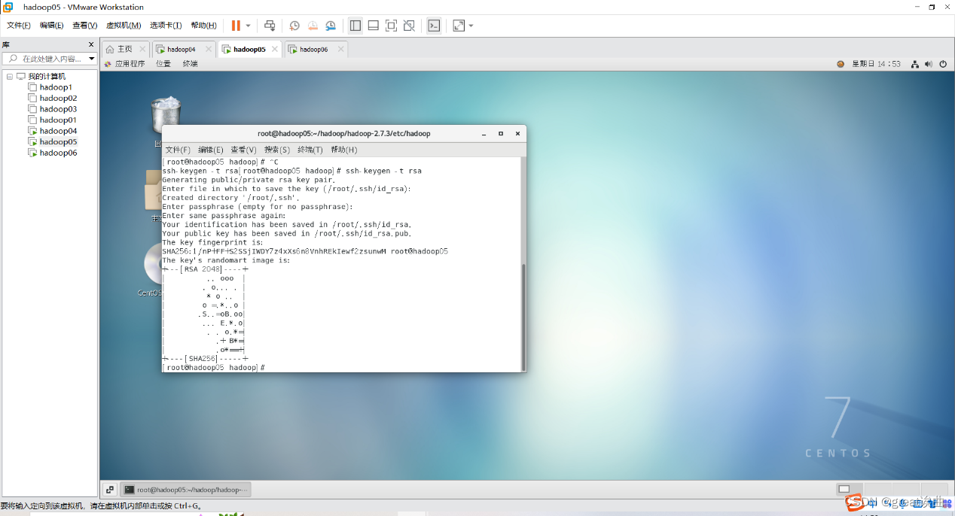Click the library search input field
Viewport: 955px width, 516px height.
coord(49,59)
